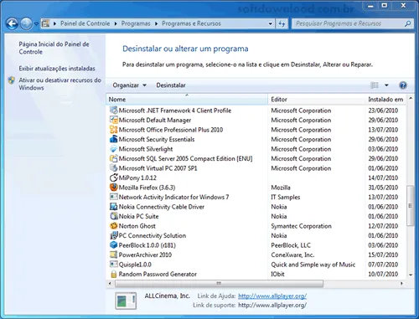Select the Microsoft Office Professional Plus 2010 icon
Viewport: 419px width, 319px height.
click(x=113, y=130)
